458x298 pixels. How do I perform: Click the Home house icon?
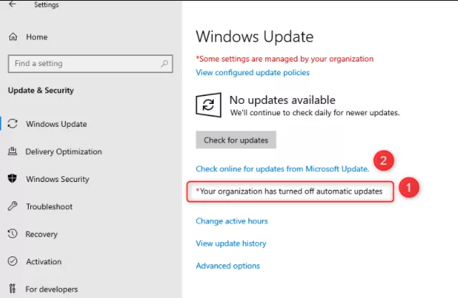tap(13, 37)
